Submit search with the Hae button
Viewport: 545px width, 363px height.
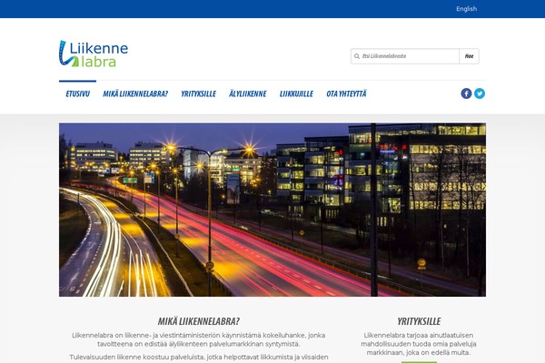pyautogui.click(x=469, y=56)
